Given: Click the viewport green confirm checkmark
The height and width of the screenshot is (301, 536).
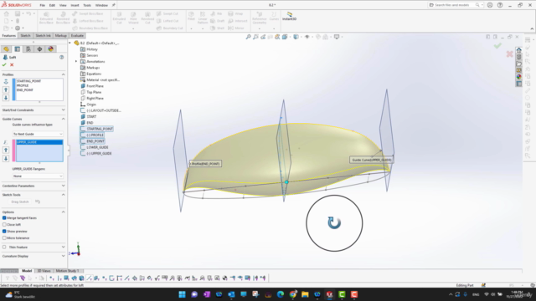Looking at the screenshot, I should (x=497, y=46).
